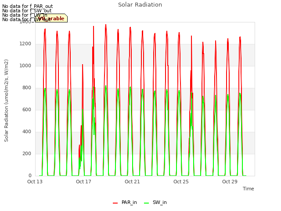Click the 0 y-axis tick label
Image resolution: width=281 pixels, height=211 pixels.
click(30, 176)
